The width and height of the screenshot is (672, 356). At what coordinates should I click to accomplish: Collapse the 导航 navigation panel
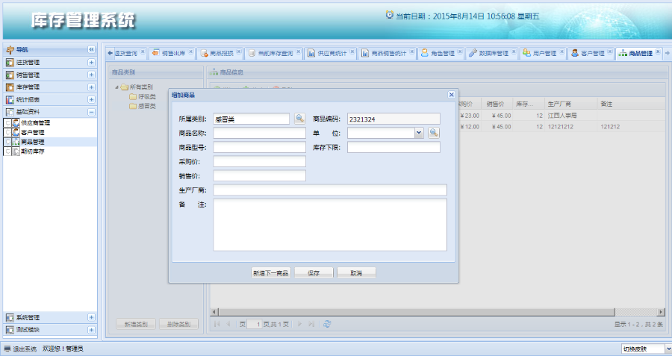pyautogui.click(x=91, y=50)
